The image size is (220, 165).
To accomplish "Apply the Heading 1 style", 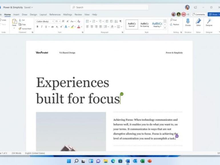I will (x=157, y=25).
